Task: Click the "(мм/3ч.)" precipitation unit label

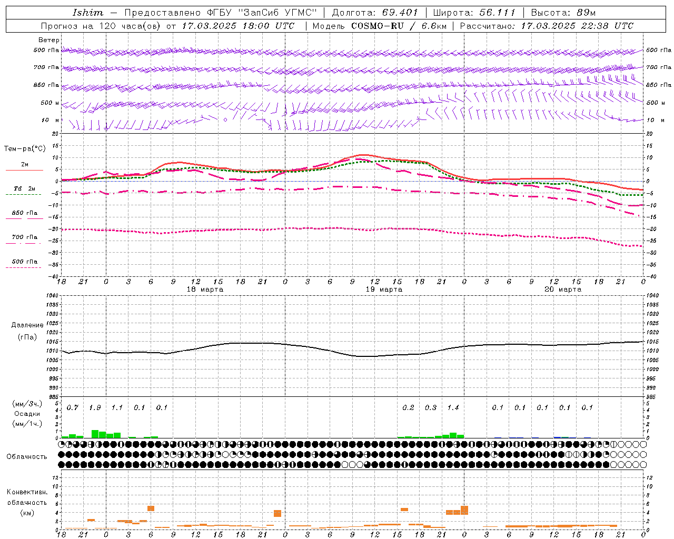Action: pyautogui.click(x=27, y=404)
